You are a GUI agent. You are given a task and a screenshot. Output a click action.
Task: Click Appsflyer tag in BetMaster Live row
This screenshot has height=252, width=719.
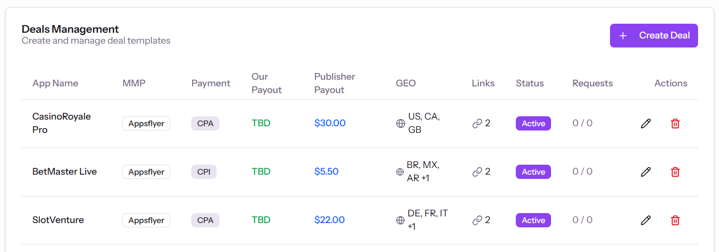point(146,172)
